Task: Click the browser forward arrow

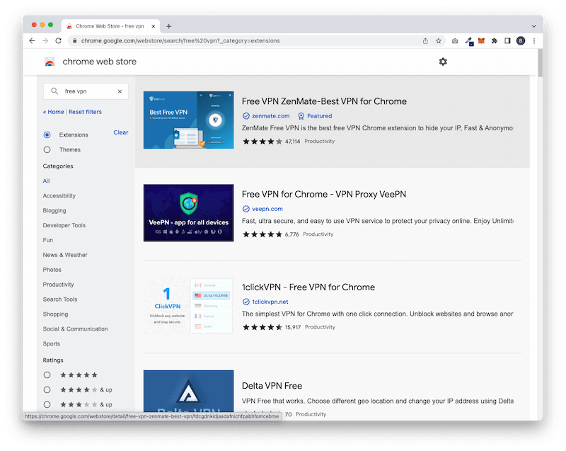Action: pyautogui.click(x=45, y=41)
